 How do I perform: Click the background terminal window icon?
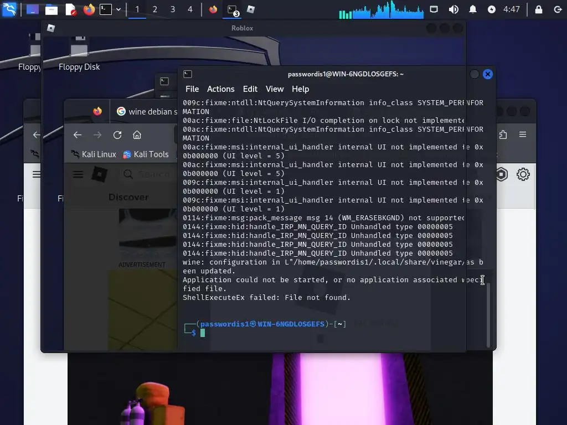click(x=164, y=81)
